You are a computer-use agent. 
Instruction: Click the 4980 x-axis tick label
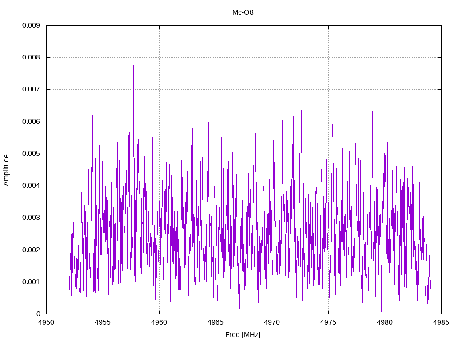[x=385, y=322]
